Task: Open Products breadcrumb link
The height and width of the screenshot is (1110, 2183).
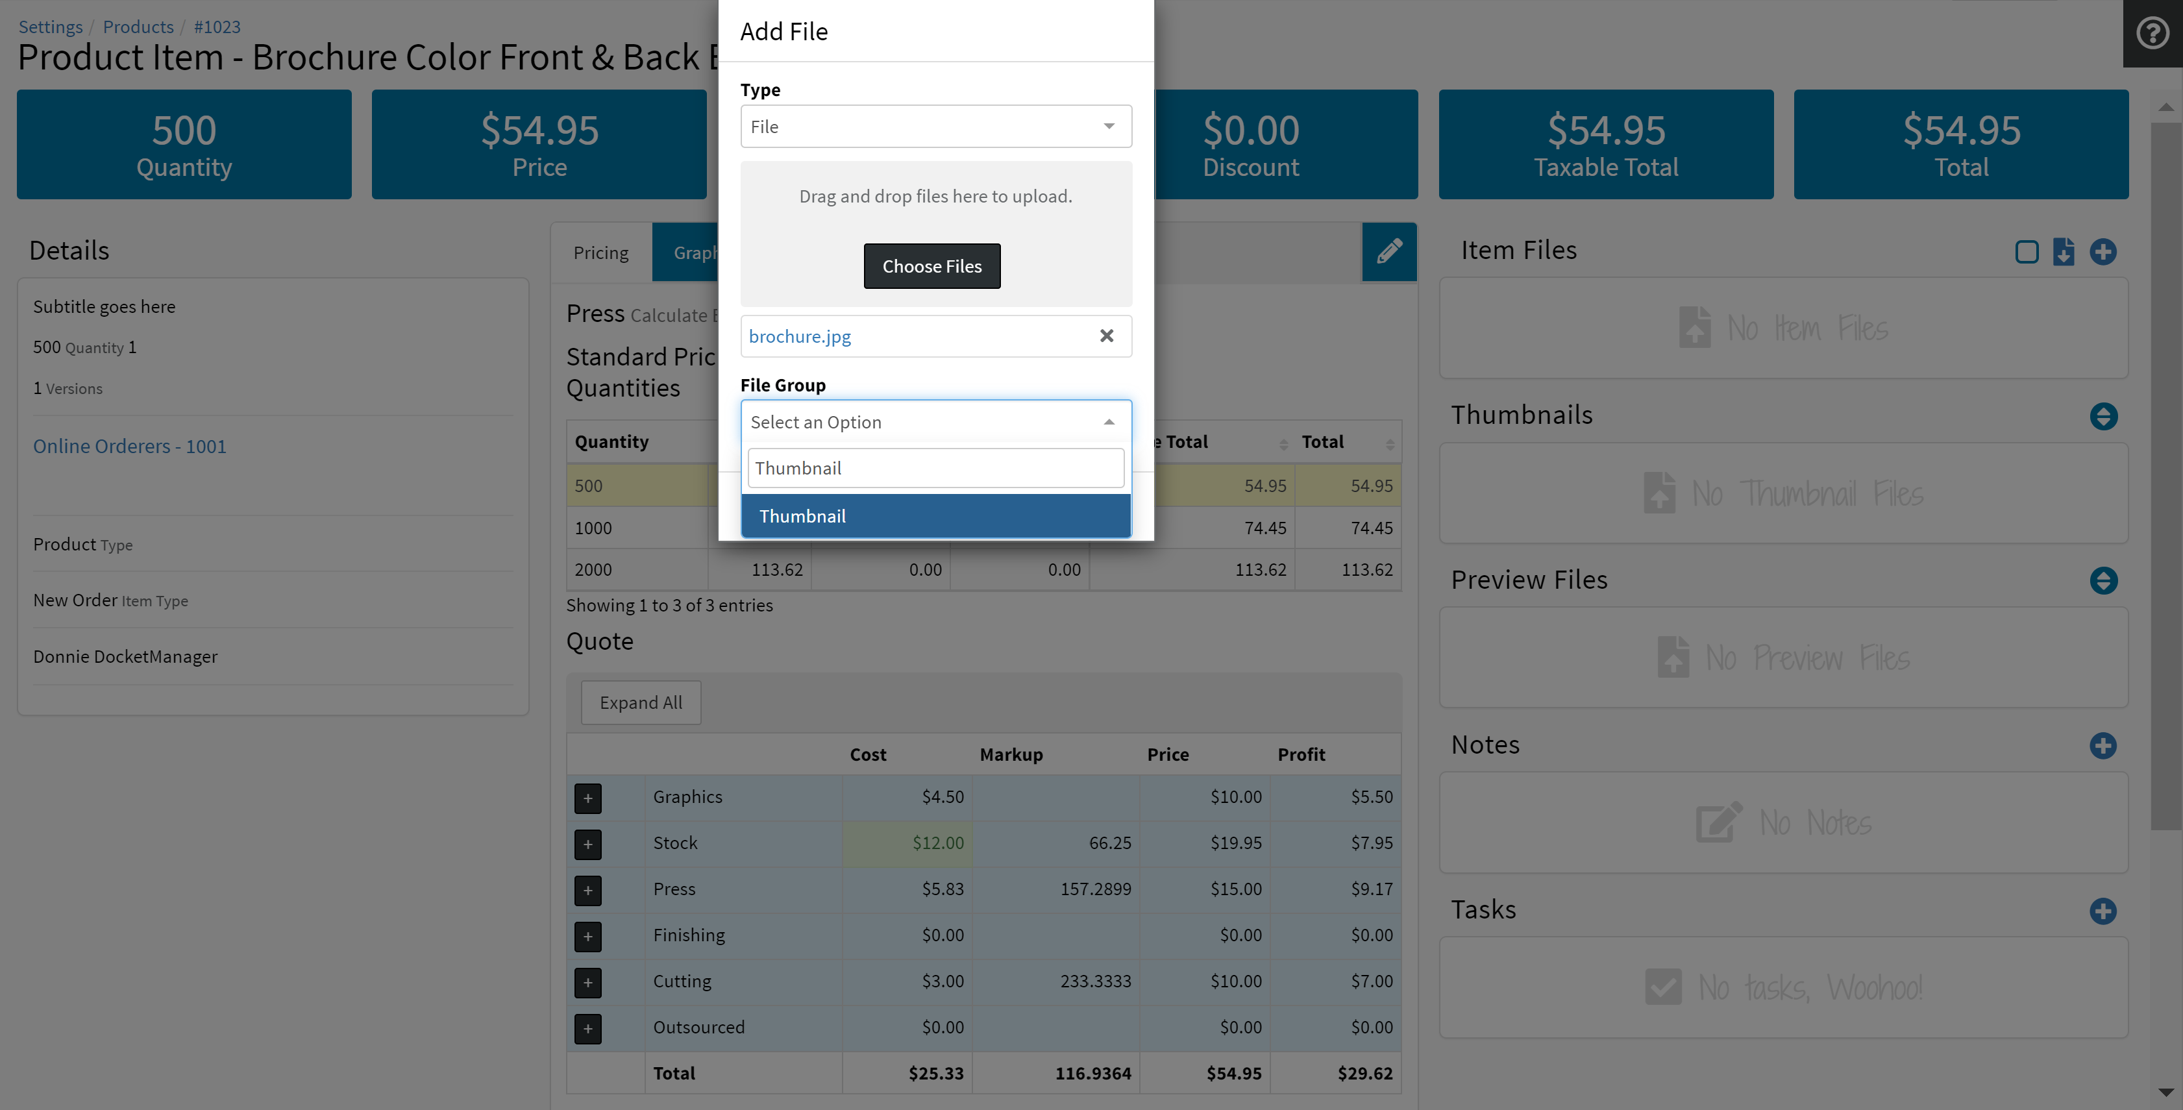Action: (x=138, y=26)
